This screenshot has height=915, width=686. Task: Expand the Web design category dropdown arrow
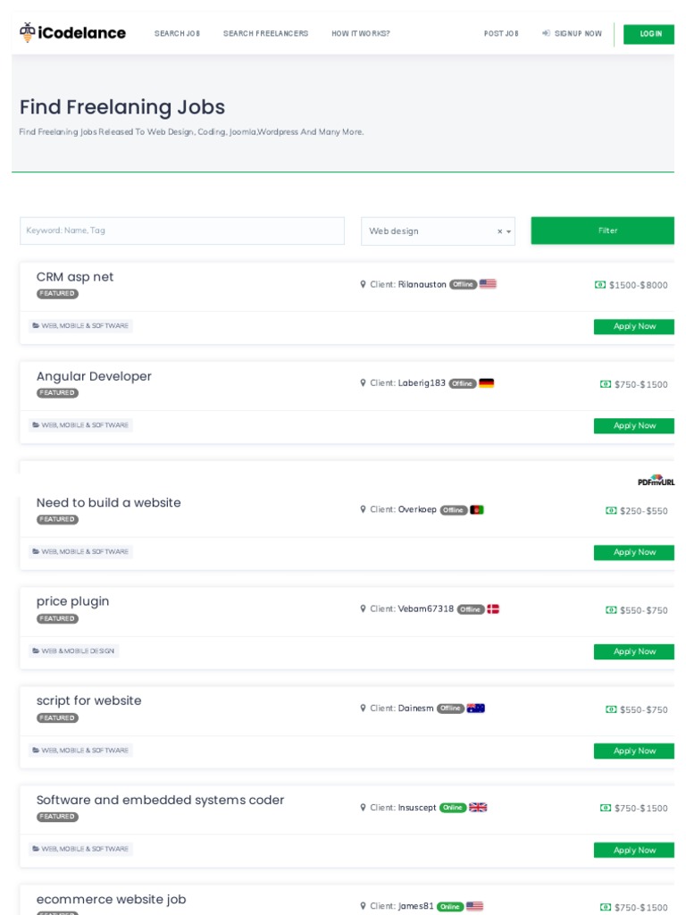509,231
